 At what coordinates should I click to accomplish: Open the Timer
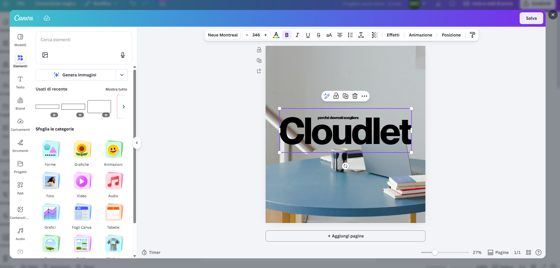pyautogui.click(x=151, y=252)
